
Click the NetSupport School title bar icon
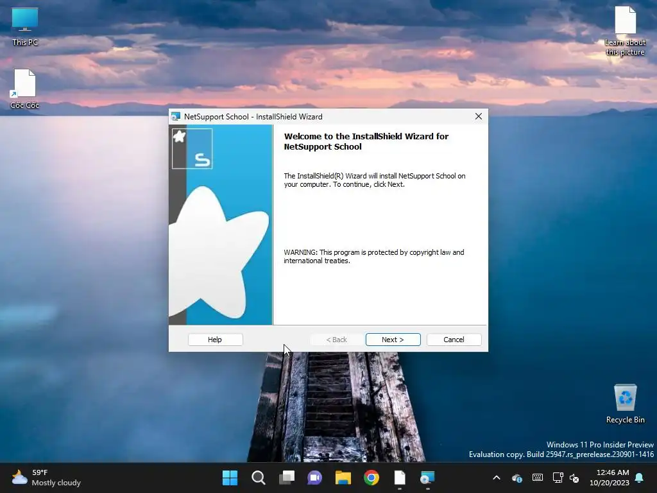click(176, 117)
